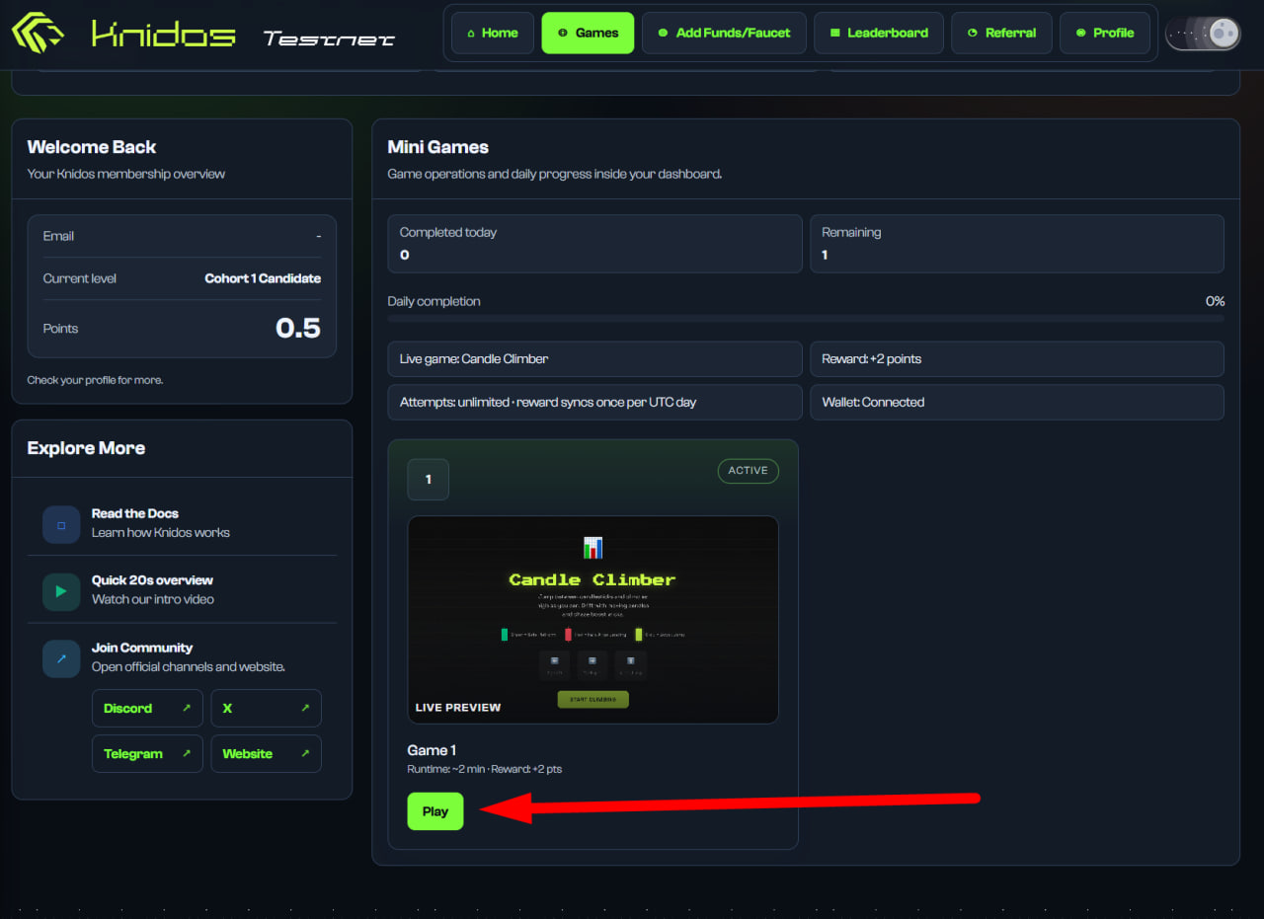Click the Join Community arrow icon
The width and height of the screenshot is (1264, 919).
click(61, 658)
